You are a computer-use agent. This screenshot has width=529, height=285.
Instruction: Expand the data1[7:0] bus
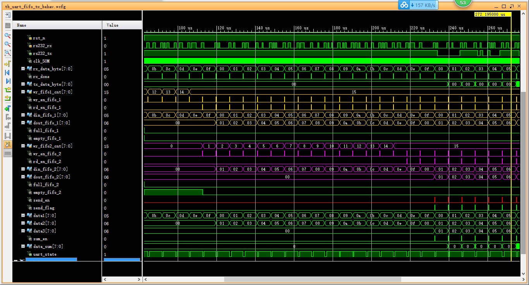click(x=23, y=215)
